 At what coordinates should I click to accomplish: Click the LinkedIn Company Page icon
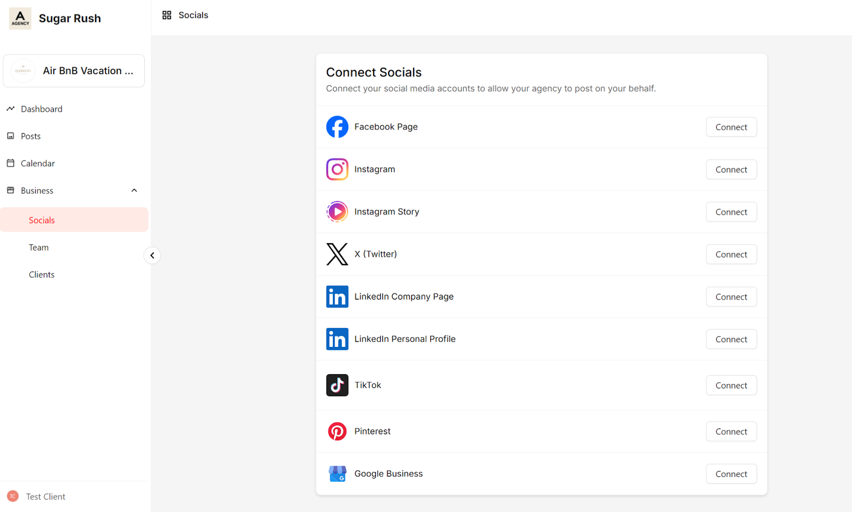[x=337, y=297]
